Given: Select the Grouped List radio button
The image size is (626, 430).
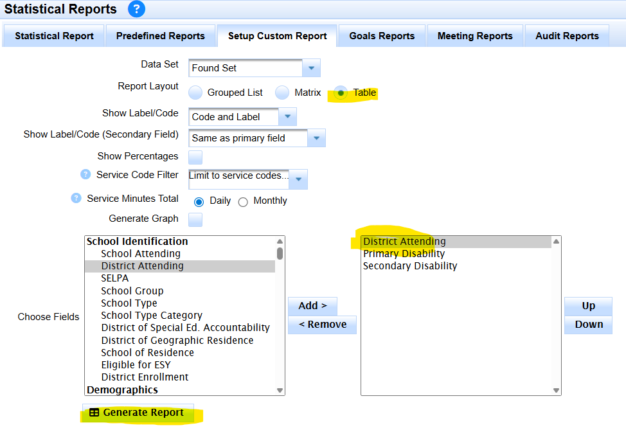Looking at the screenshot, I should click(x=195, y=93).
